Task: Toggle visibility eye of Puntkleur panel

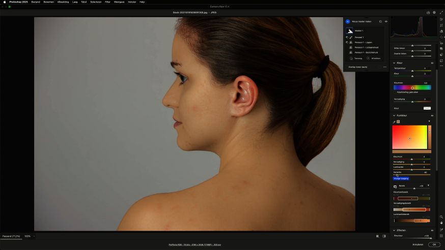Action: pyautogui.click(x=432, y=115)
